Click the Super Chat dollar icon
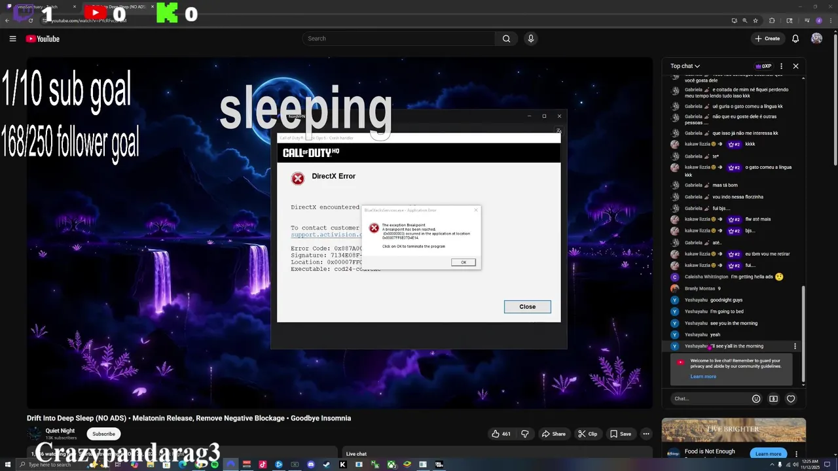Image resolution: width=838 pixels, height=471 pixels. pos(773,398)
